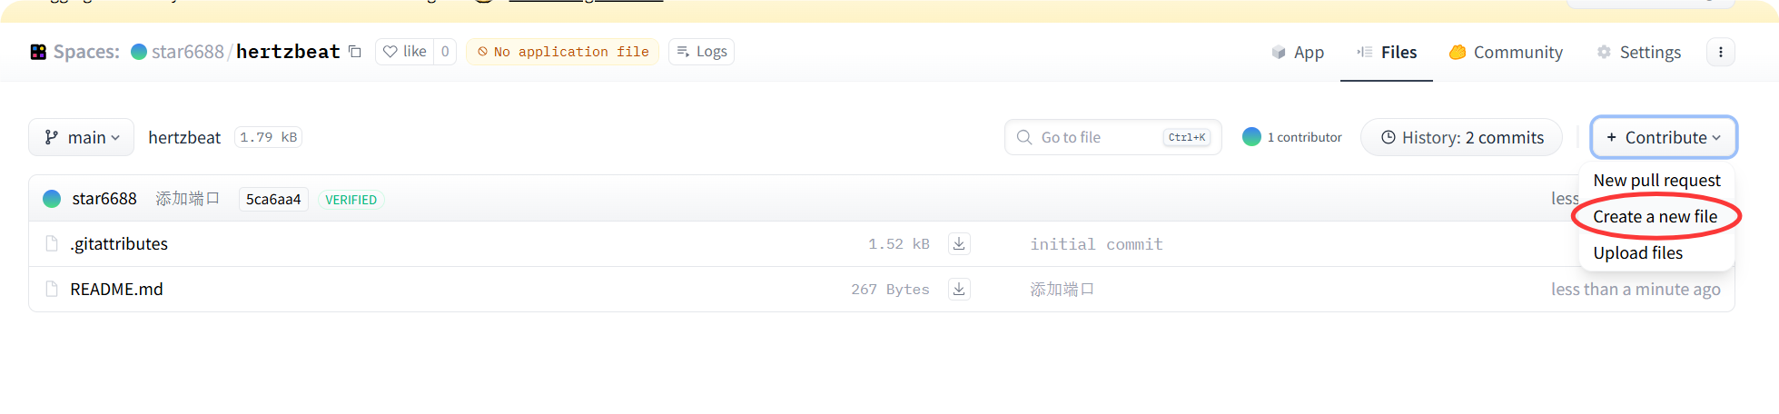
Task: Click the hertzbeat space title
Action: [x=288, y=52]
